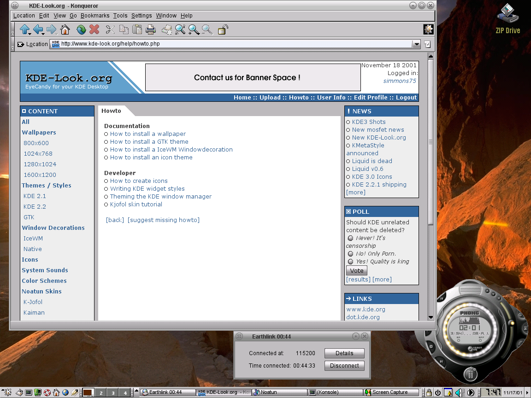Open the Edit menu

44,16
